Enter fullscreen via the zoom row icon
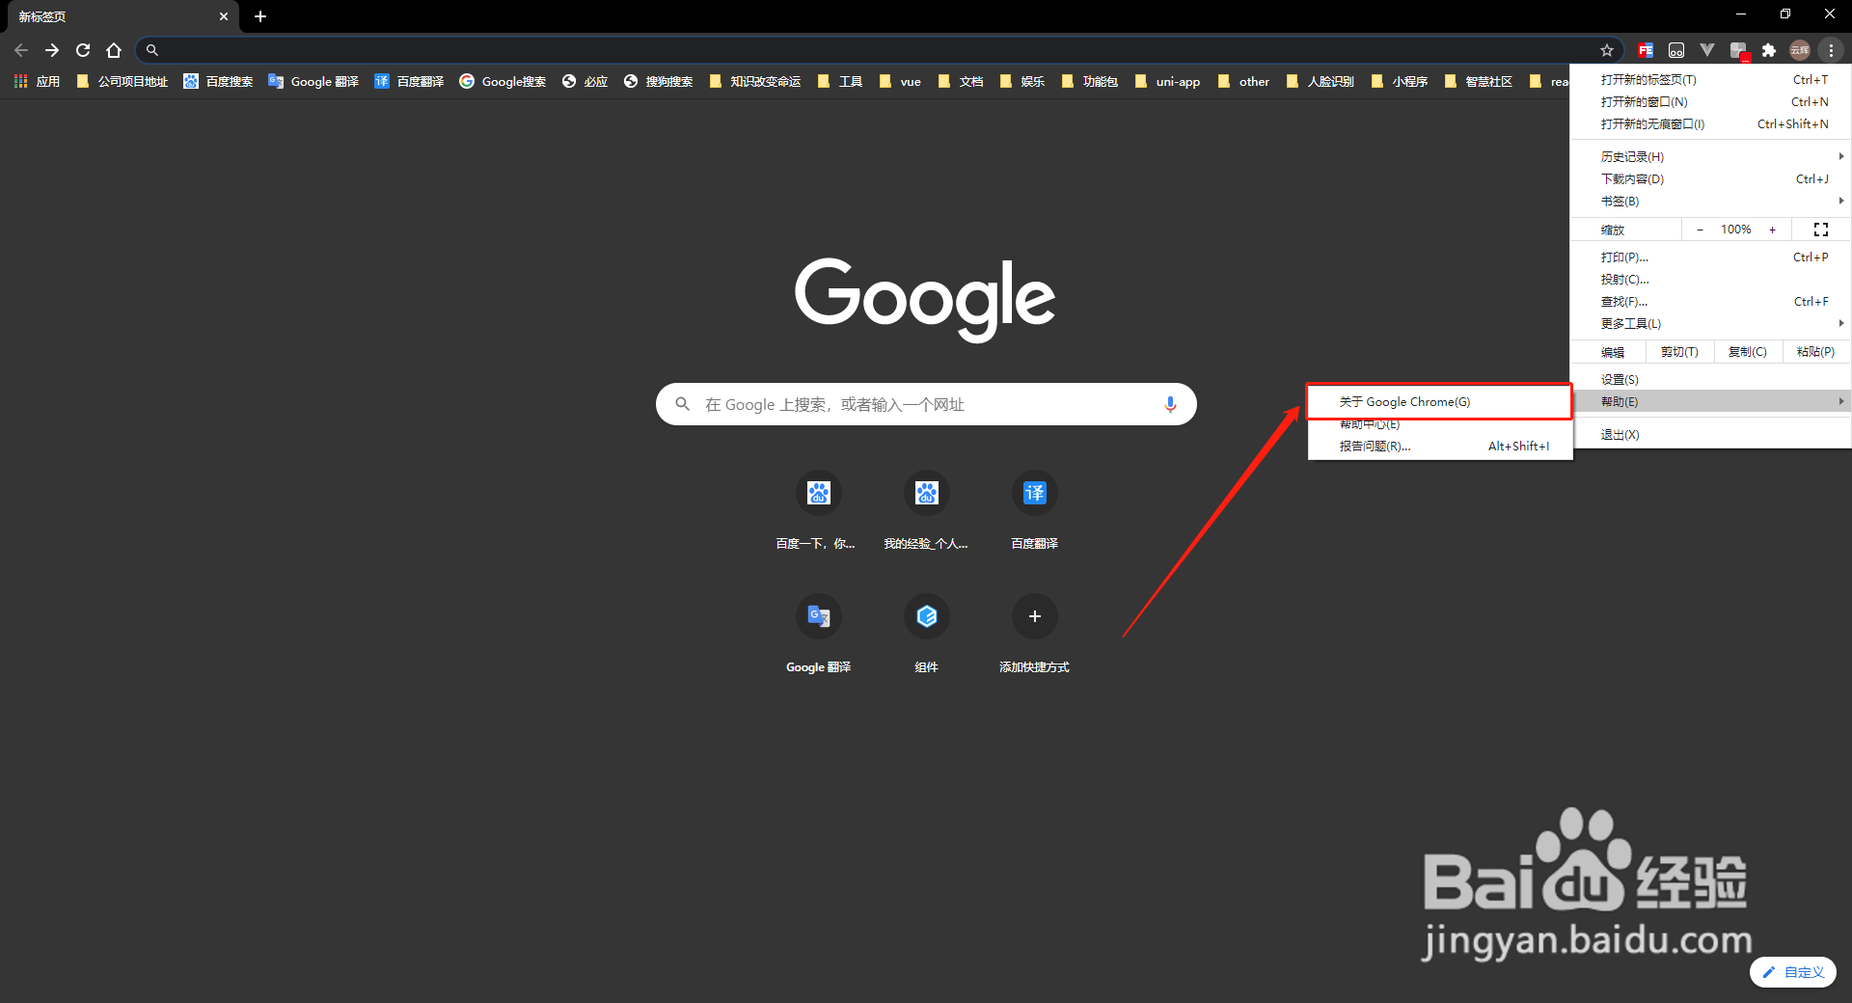The height and width of the screenshot is (1003, 1852). [x=1821, y=230]
